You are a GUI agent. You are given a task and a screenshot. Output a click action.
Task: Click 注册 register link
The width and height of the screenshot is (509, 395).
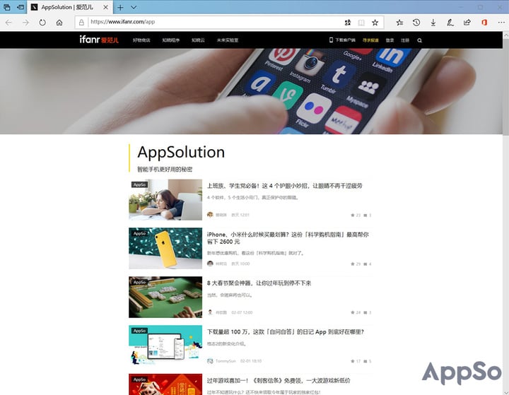(x=405, y=40)
